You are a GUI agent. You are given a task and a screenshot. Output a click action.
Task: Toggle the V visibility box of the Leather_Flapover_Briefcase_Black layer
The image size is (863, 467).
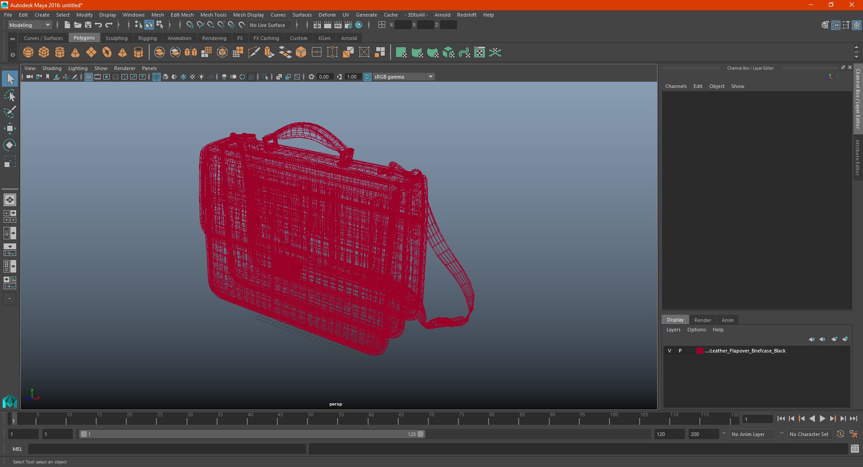[669, 351]
